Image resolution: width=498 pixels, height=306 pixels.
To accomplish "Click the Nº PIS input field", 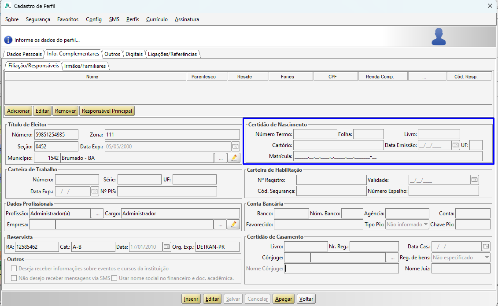I will [x=167, y=191].
